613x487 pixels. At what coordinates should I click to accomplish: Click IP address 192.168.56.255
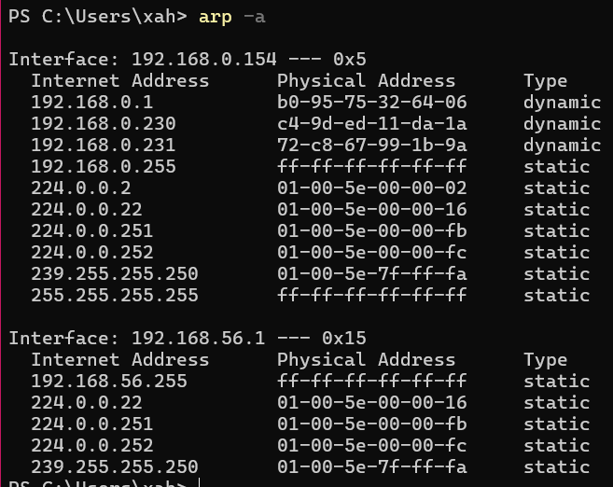108,381
